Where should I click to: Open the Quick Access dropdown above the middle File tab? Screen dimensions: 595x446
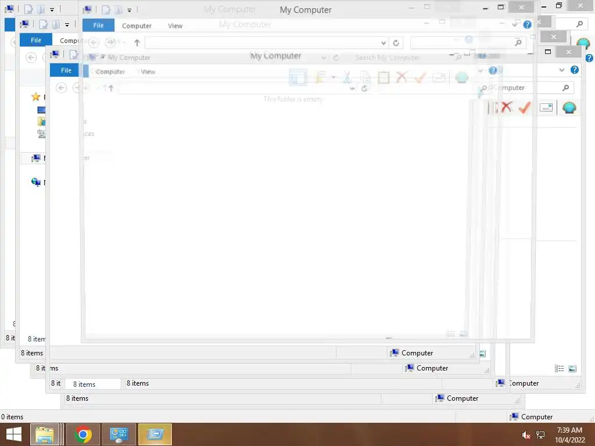67,25
